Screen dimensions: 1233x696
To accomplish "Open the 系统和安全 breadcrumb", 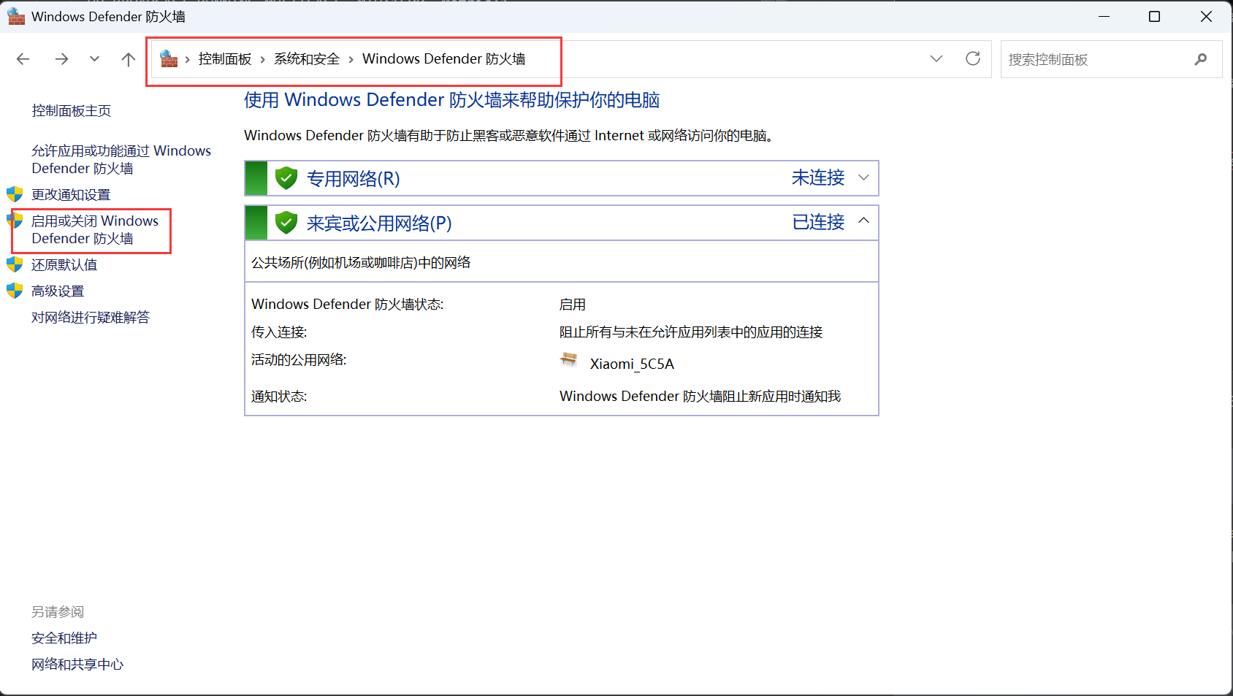I will point(307,59).
